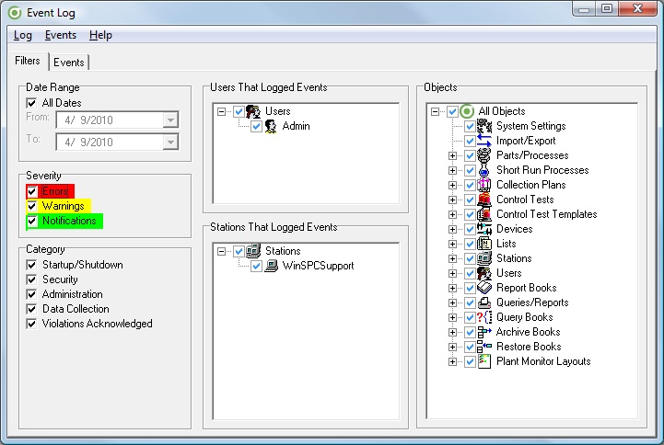Click the System Settings gears icon

pyautogui.click(x=484, y=126)
